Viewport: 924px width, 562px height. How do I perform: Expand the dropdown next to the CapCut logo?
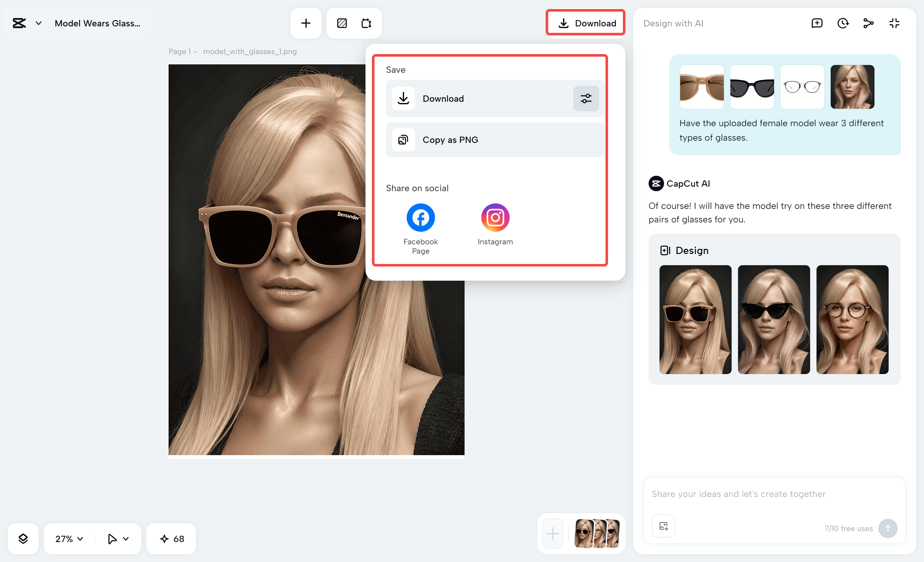[38, 23]
